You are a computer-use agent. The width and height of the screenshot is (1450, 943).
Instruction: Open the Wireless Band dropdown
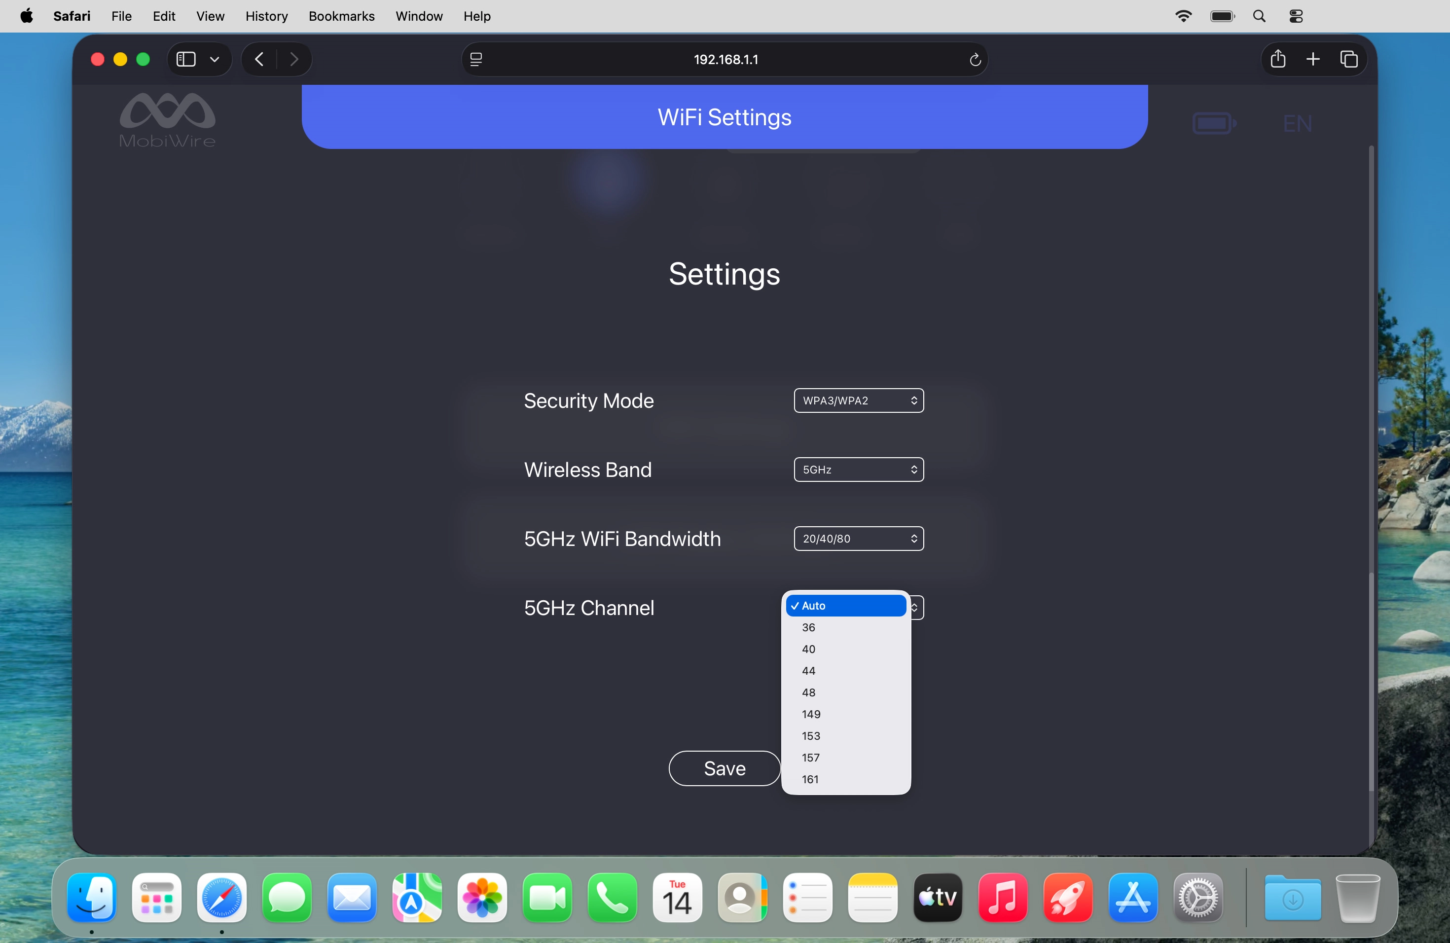pos(859,470)
